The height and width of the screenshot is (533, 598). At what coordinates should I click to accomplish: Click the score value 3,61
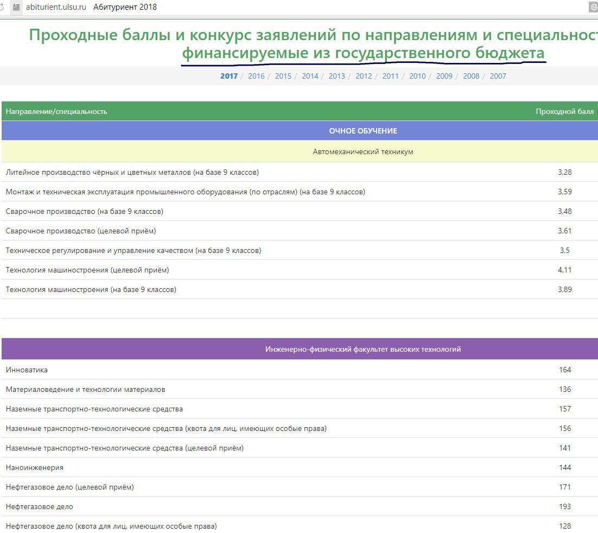565,231
